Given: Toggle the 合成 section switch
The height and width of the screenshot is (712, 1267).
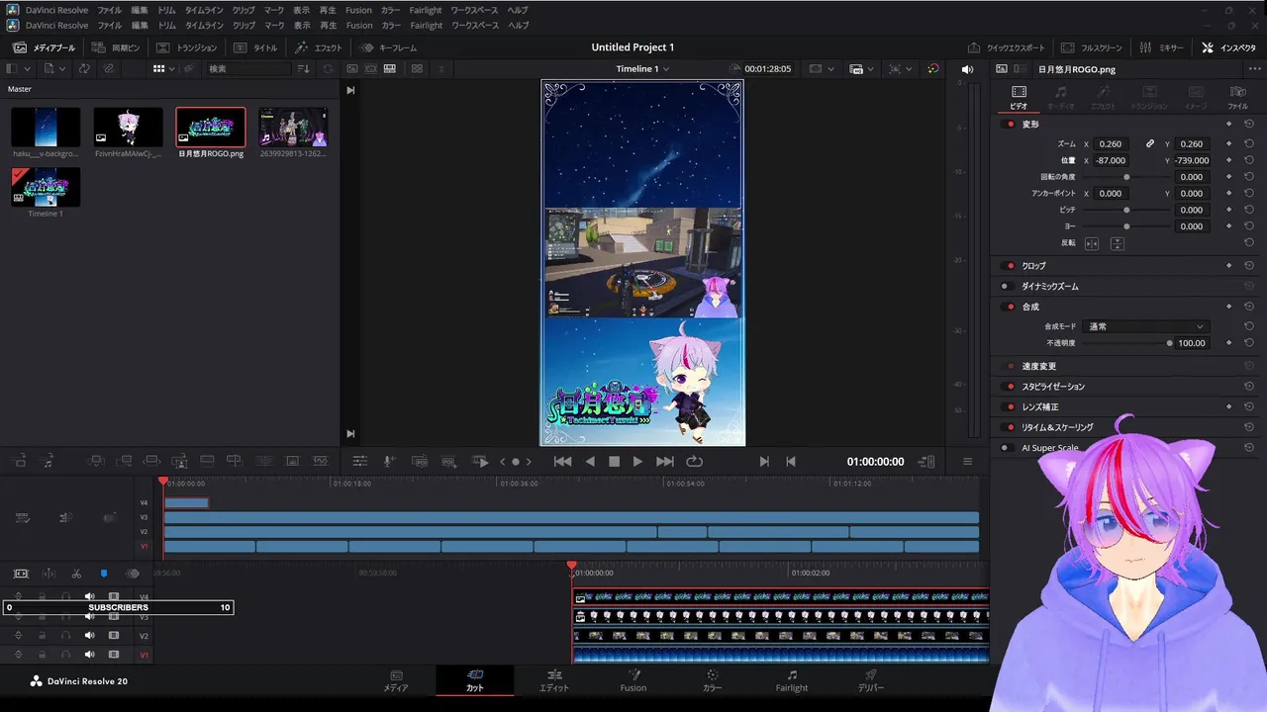Looking at the screenshot, I should [x=1010, y=307].
